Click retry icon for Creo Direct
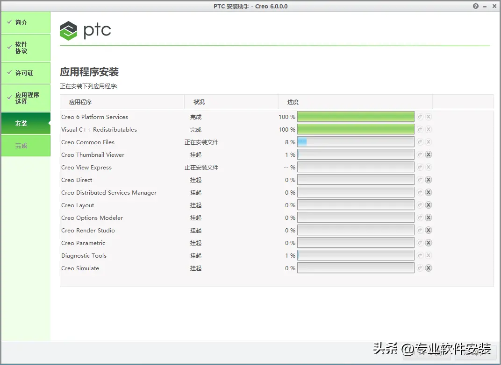Image resolution: width=501 pixels, height=365 pixels. (420, 180)
